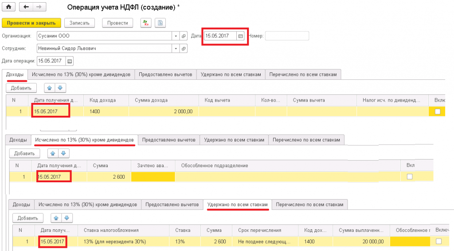Show accounting entries with the Дт/Кт icon
This screenshot has width=454, height=251.
point(145,23)
